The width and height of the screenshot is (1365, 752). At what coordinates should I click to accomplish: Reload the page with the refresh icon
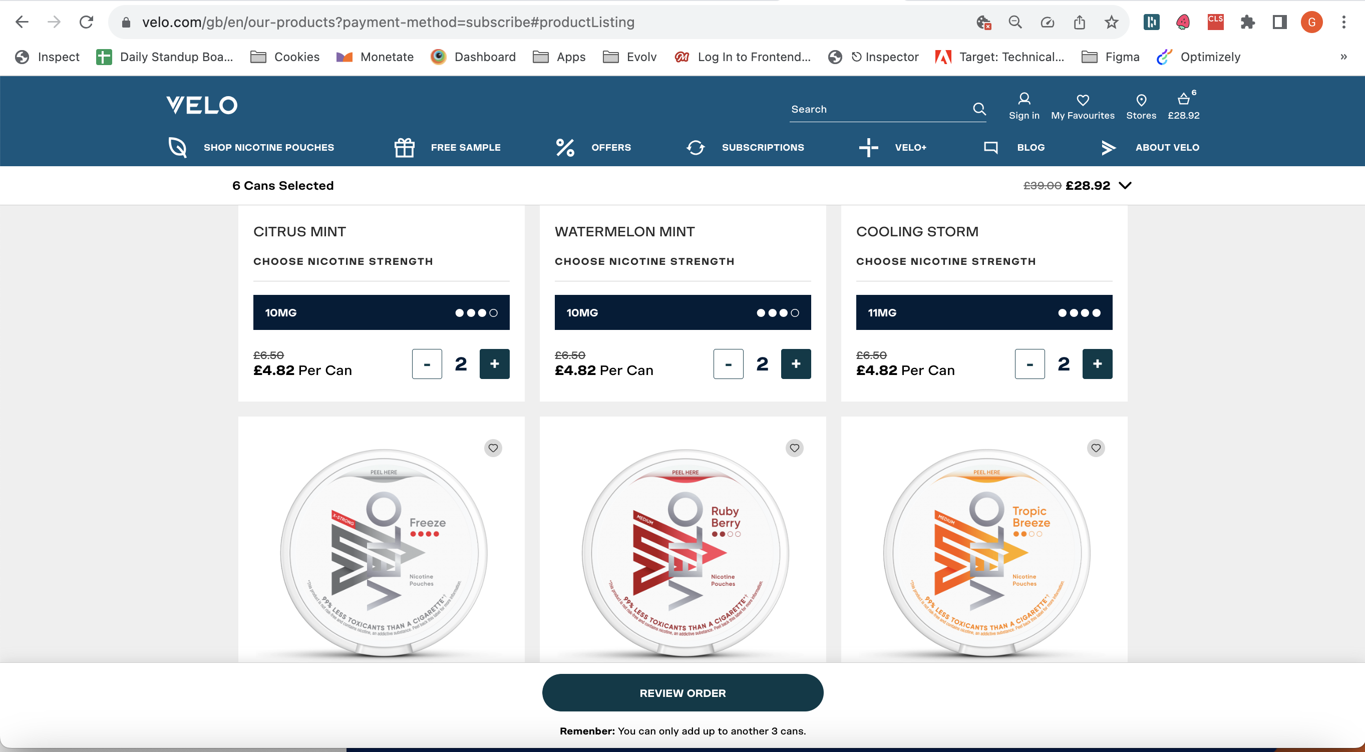pyautogui.click(x=86, y=22)
